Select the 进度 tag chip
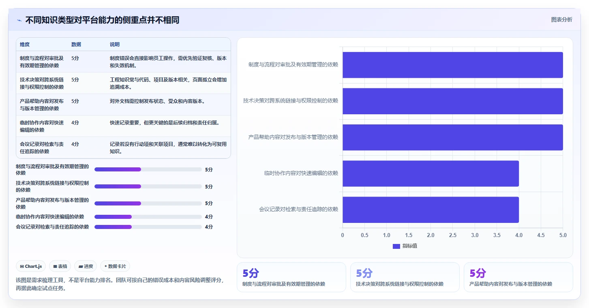 pyautogui.click(x=86, y=266)
